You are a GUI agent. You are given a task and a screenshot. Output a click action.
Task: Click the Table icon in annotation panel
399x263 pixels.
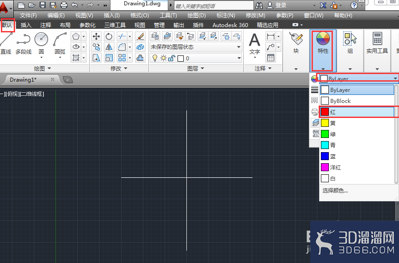270,58
